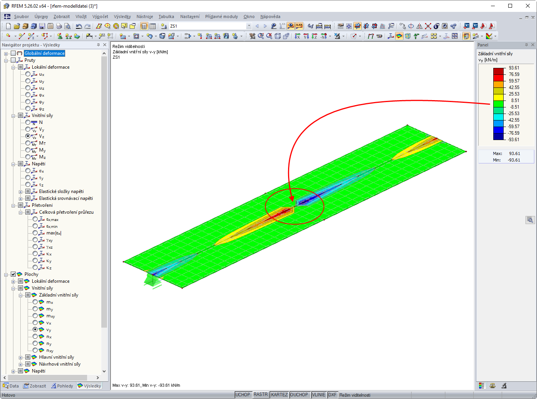Image resolution: width=537 pixels, height=399 pixels.
Task: Toggle the RASTR status bar button
Action: coord(261,395)
